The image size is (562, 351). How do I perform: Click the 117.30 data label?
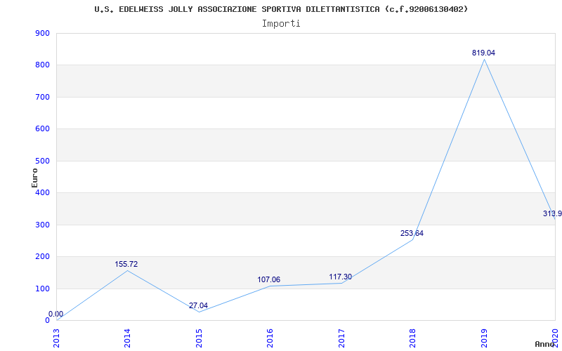pyautogui.click(x=341, y=277)
